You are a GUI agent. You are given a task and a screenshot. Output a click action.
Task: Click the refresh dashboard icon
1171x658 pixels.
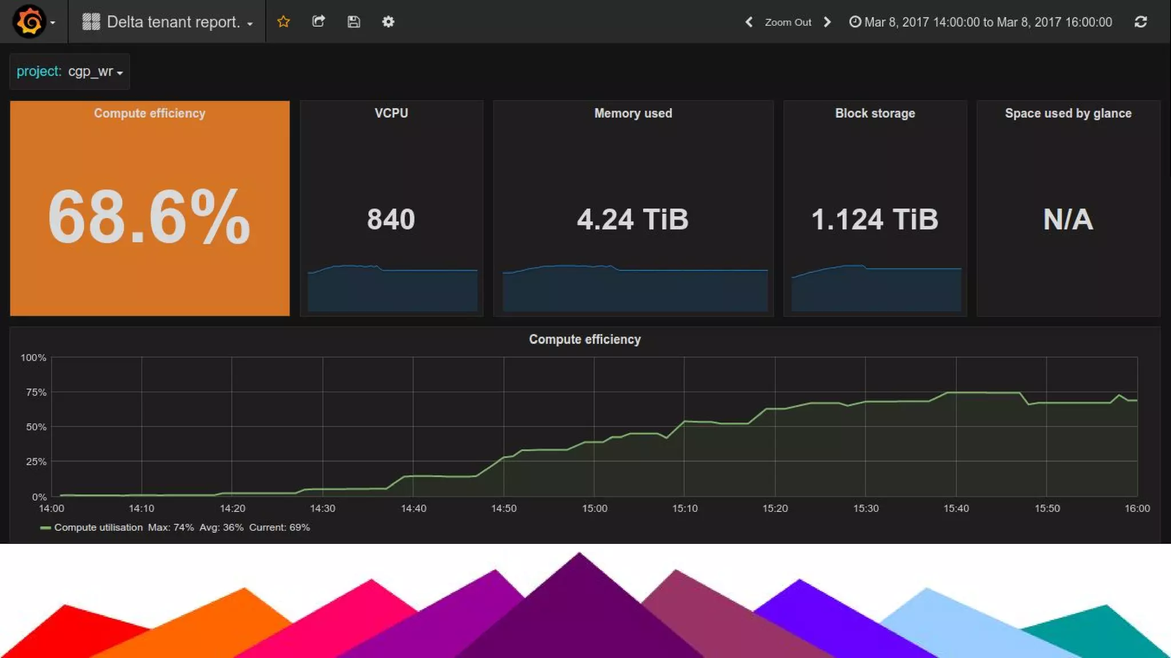tap(1141, 22)
